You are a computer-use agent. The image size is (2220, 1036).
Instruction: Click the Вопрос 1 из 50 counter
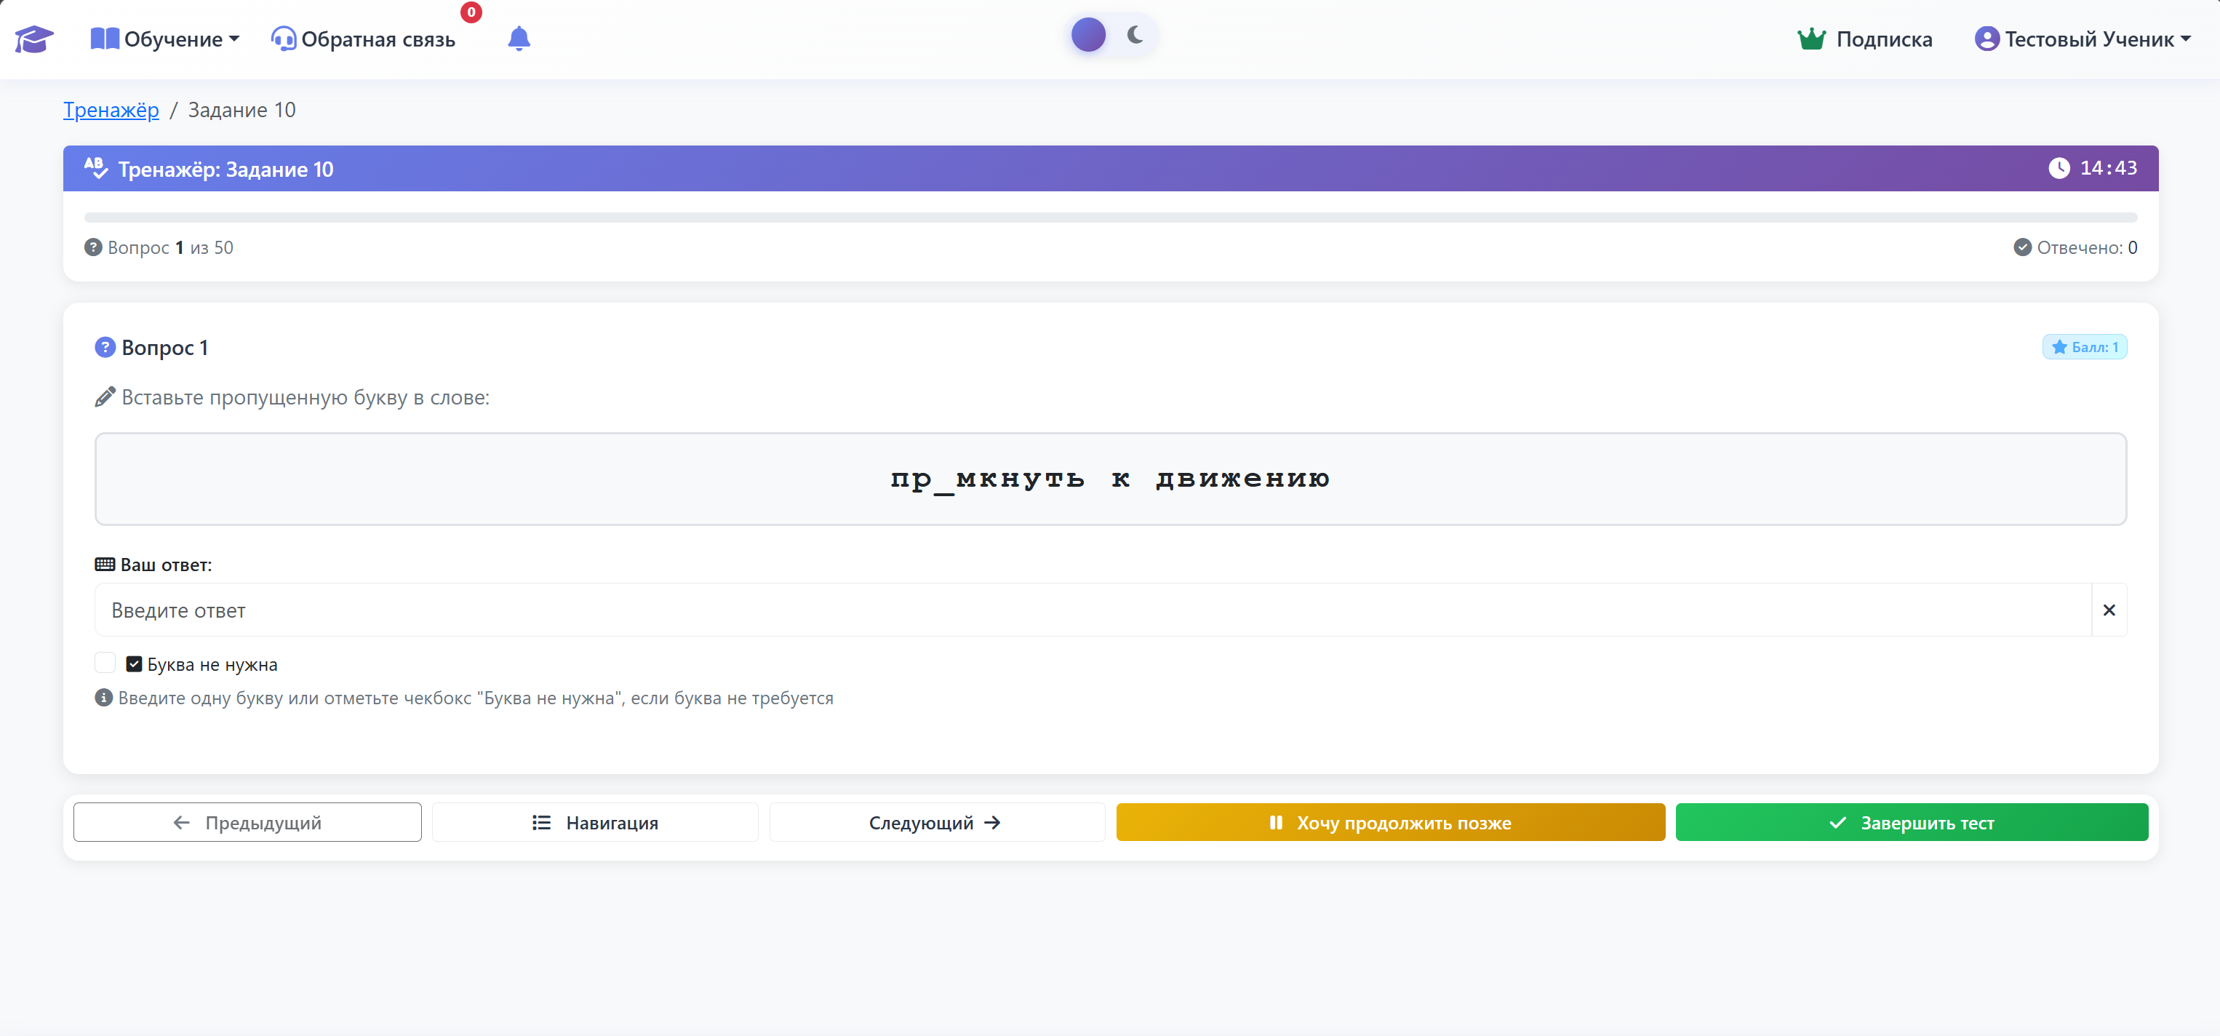click(159, 247)
